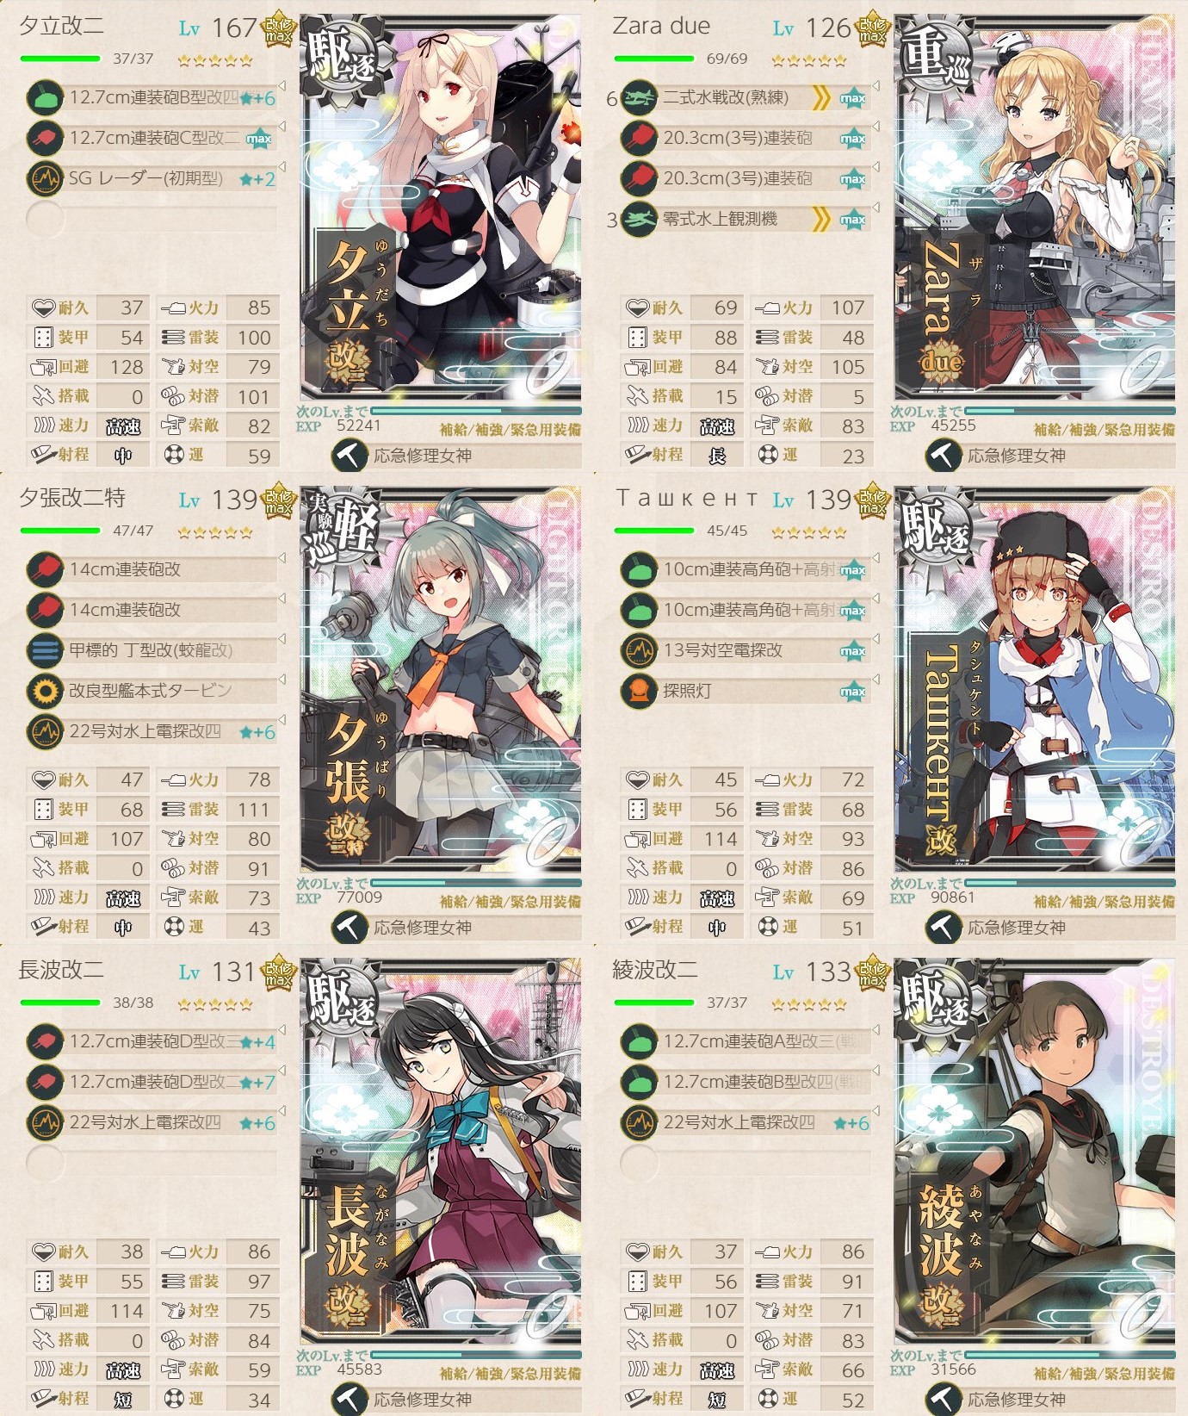Select the 綾波改二 ship card portrait
The width and height of the screenshot is (1188, 1416).
(1035, 1151)
